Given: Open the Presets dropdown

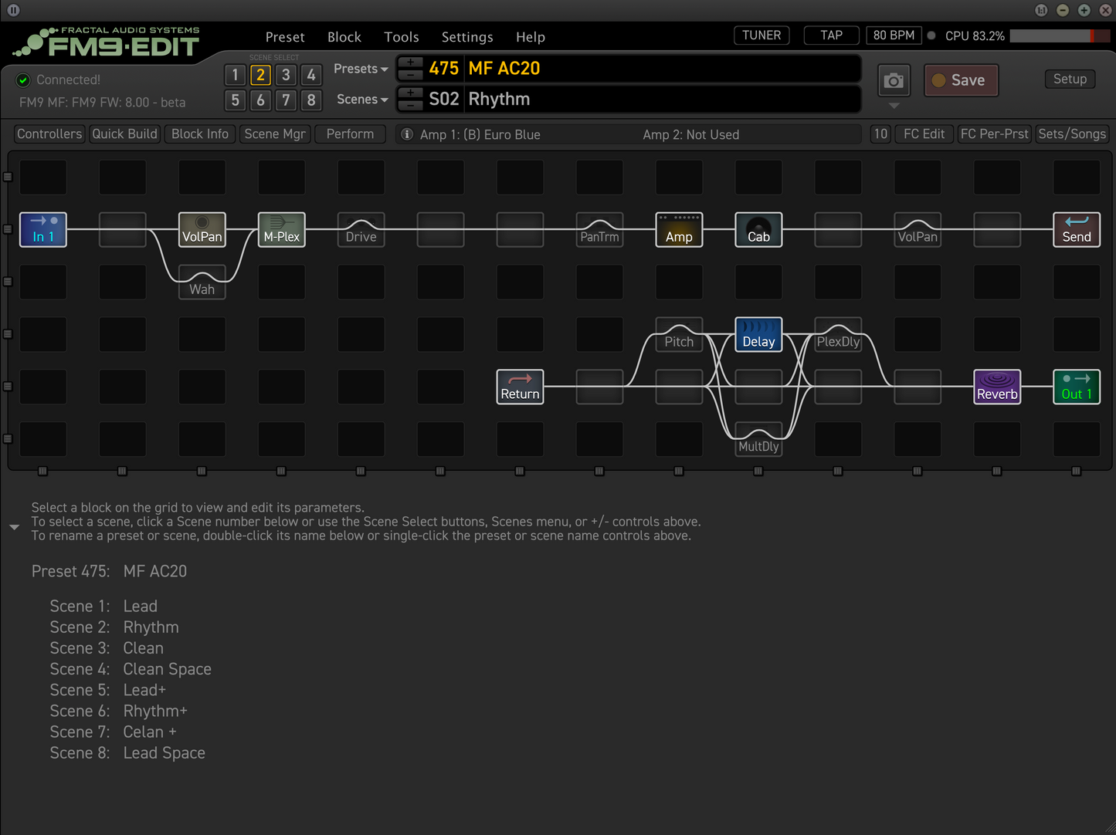Looking at the screenshot, I should point(361,69).
